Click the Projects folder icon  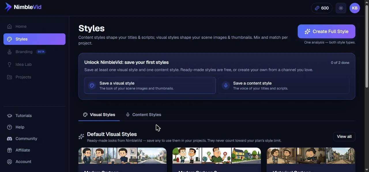tap(10, 77)
